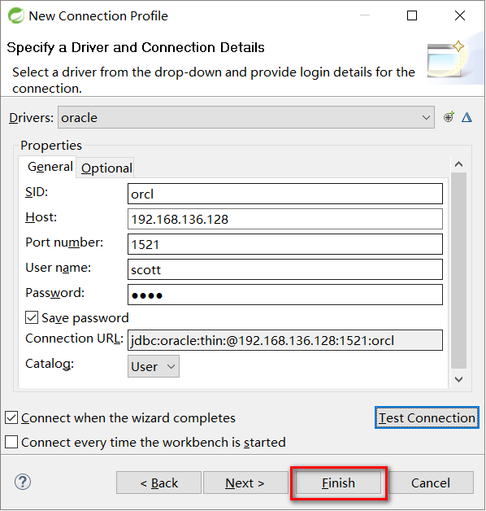Click the Edit Driver Definition triangle icon
This screenshot has height=511, width=486.
466,117
